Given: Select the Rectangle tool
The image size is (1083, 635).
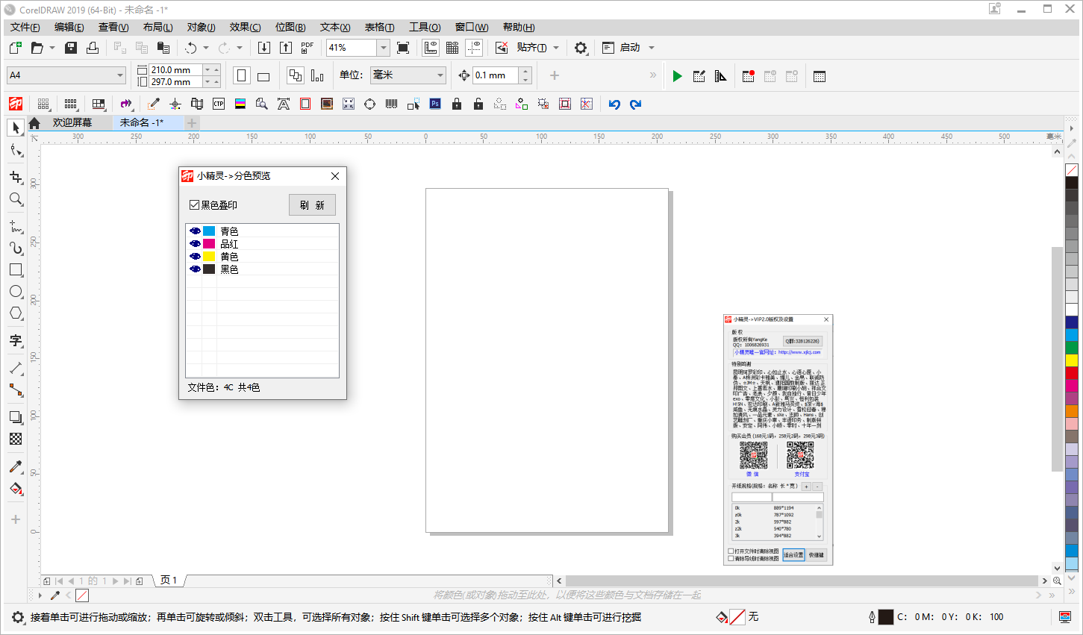Looking at the screenshot, I should [16, 269].
